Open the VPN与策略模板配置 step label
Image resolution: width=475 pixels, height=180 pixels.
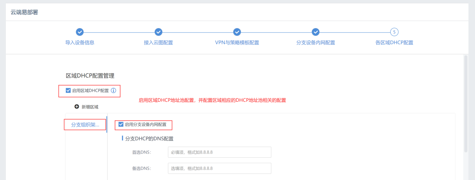[237, 42]
